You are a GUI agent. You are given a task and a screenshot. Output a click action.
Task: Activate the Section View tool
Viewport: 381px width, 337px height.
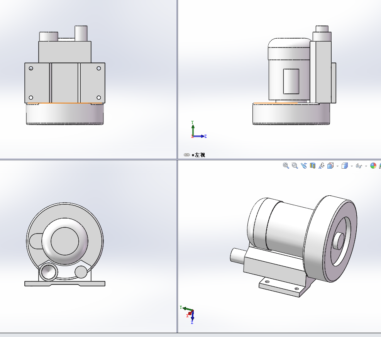point(312,166)
